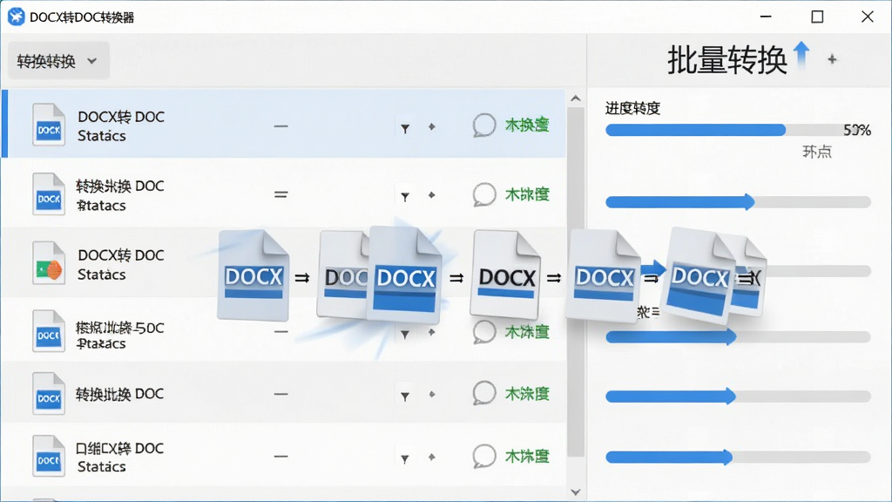Screen dimensions: 892x502
Task: Click the dash in first DOCX转 DOC row
Action: click(x=280, y=125)
